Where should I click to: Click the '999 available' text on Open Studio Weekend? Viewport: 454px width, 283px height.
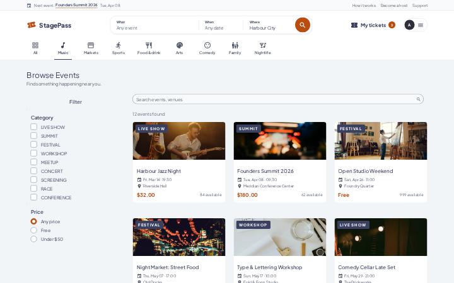pyautogui.click(x=411, y=195)
